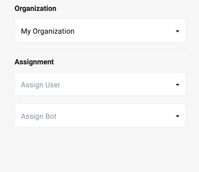Viewport: 199px width, 172px height.
Task: Click the caret arrow in My Organization dropdown
Action: (177, 31)
